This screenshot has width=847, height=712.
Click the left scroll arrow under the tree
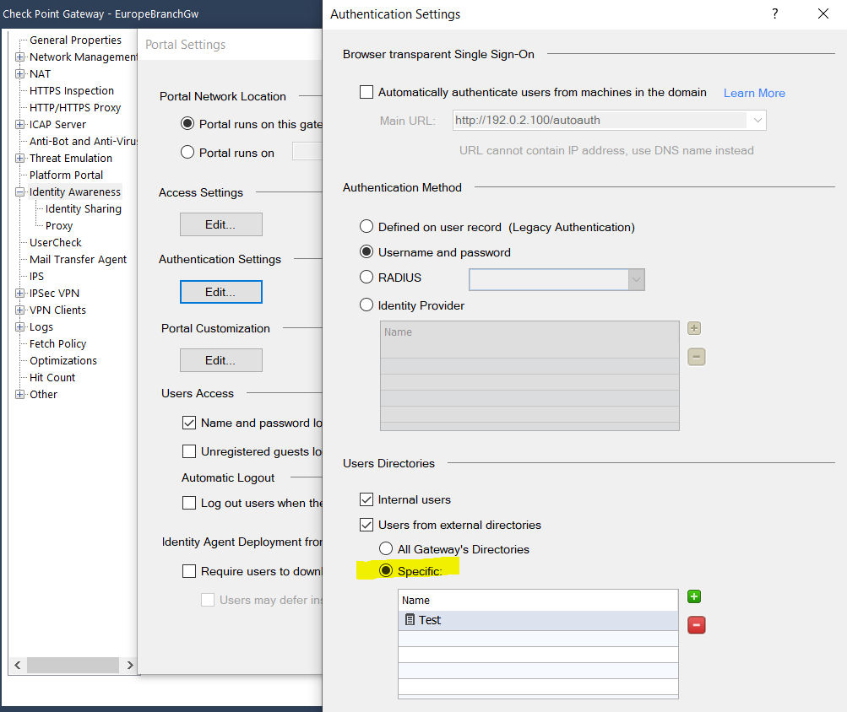17,665
